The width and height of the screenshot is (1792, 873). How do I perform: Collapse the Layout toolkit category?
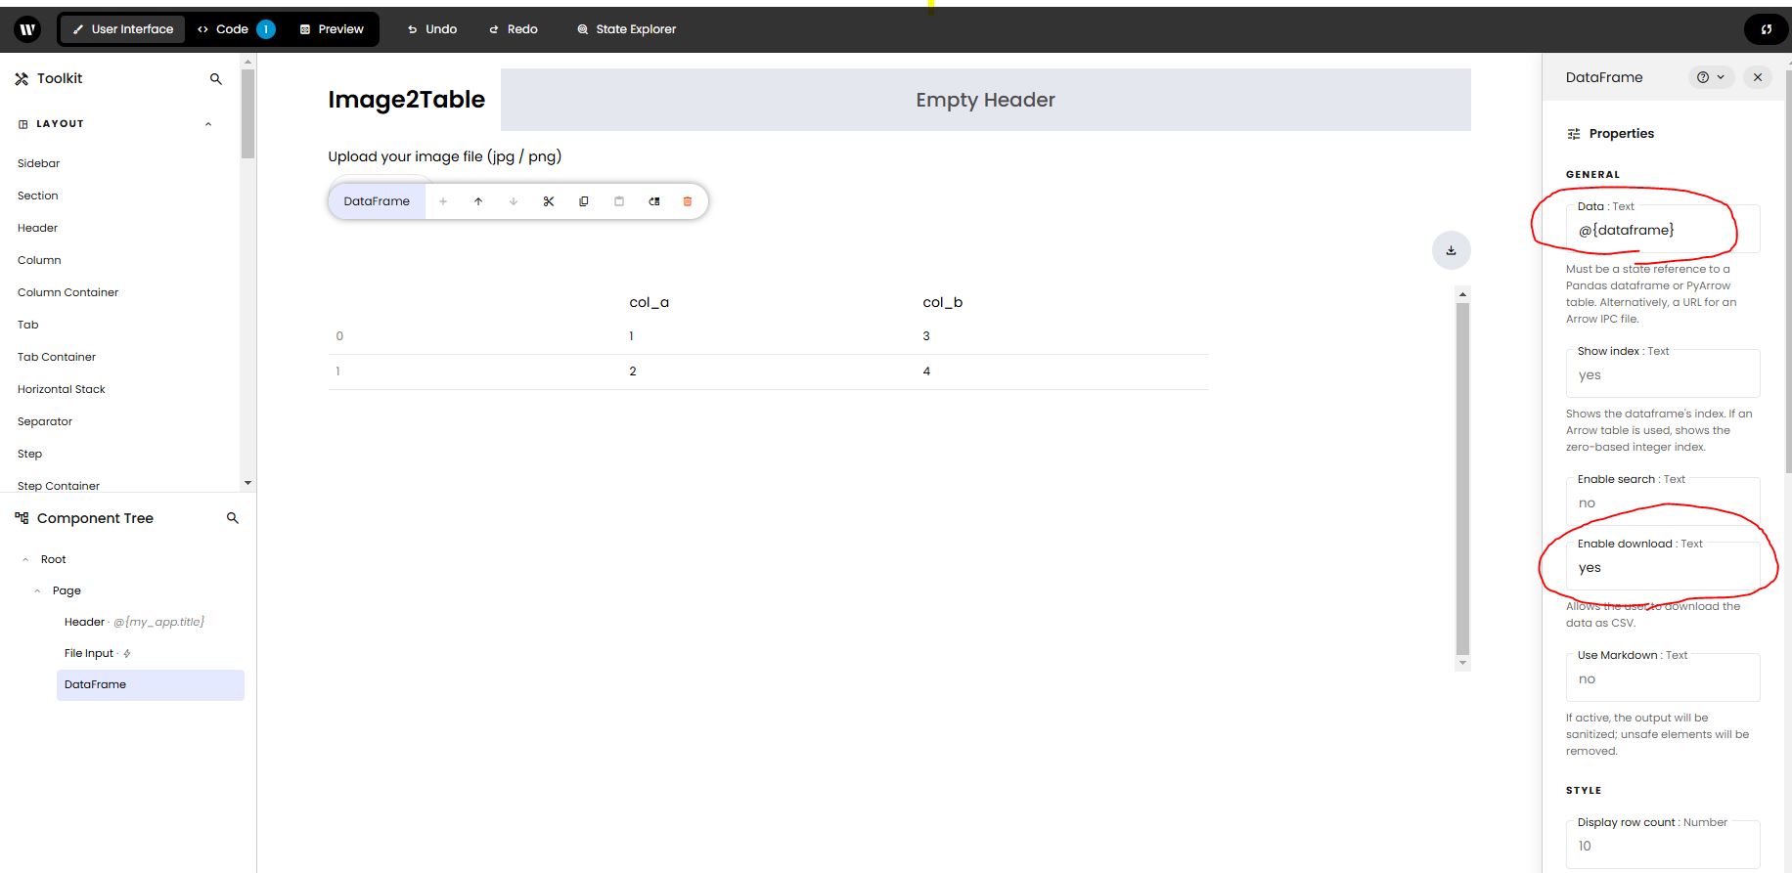208,124
